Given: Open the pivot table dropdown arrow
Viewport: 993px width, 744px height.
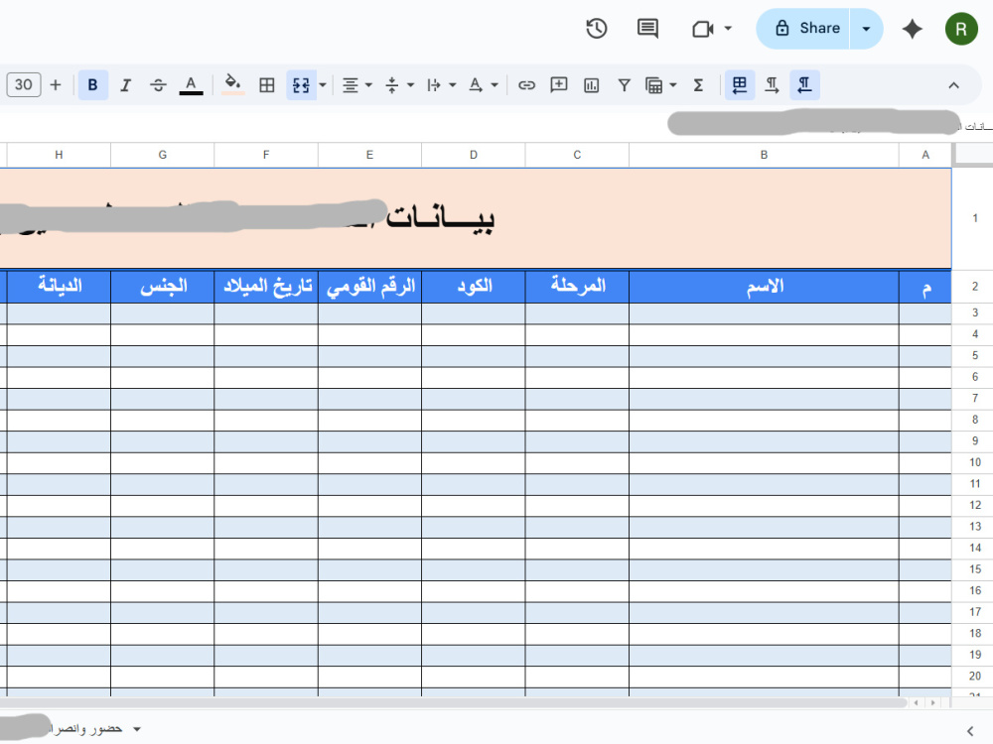Looking at the screenshot, I should (x=673, y=84).
